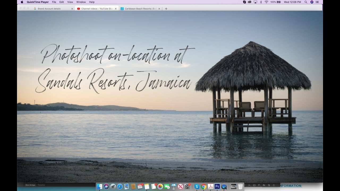Open Finder from the Dock

tap(100, 186)
